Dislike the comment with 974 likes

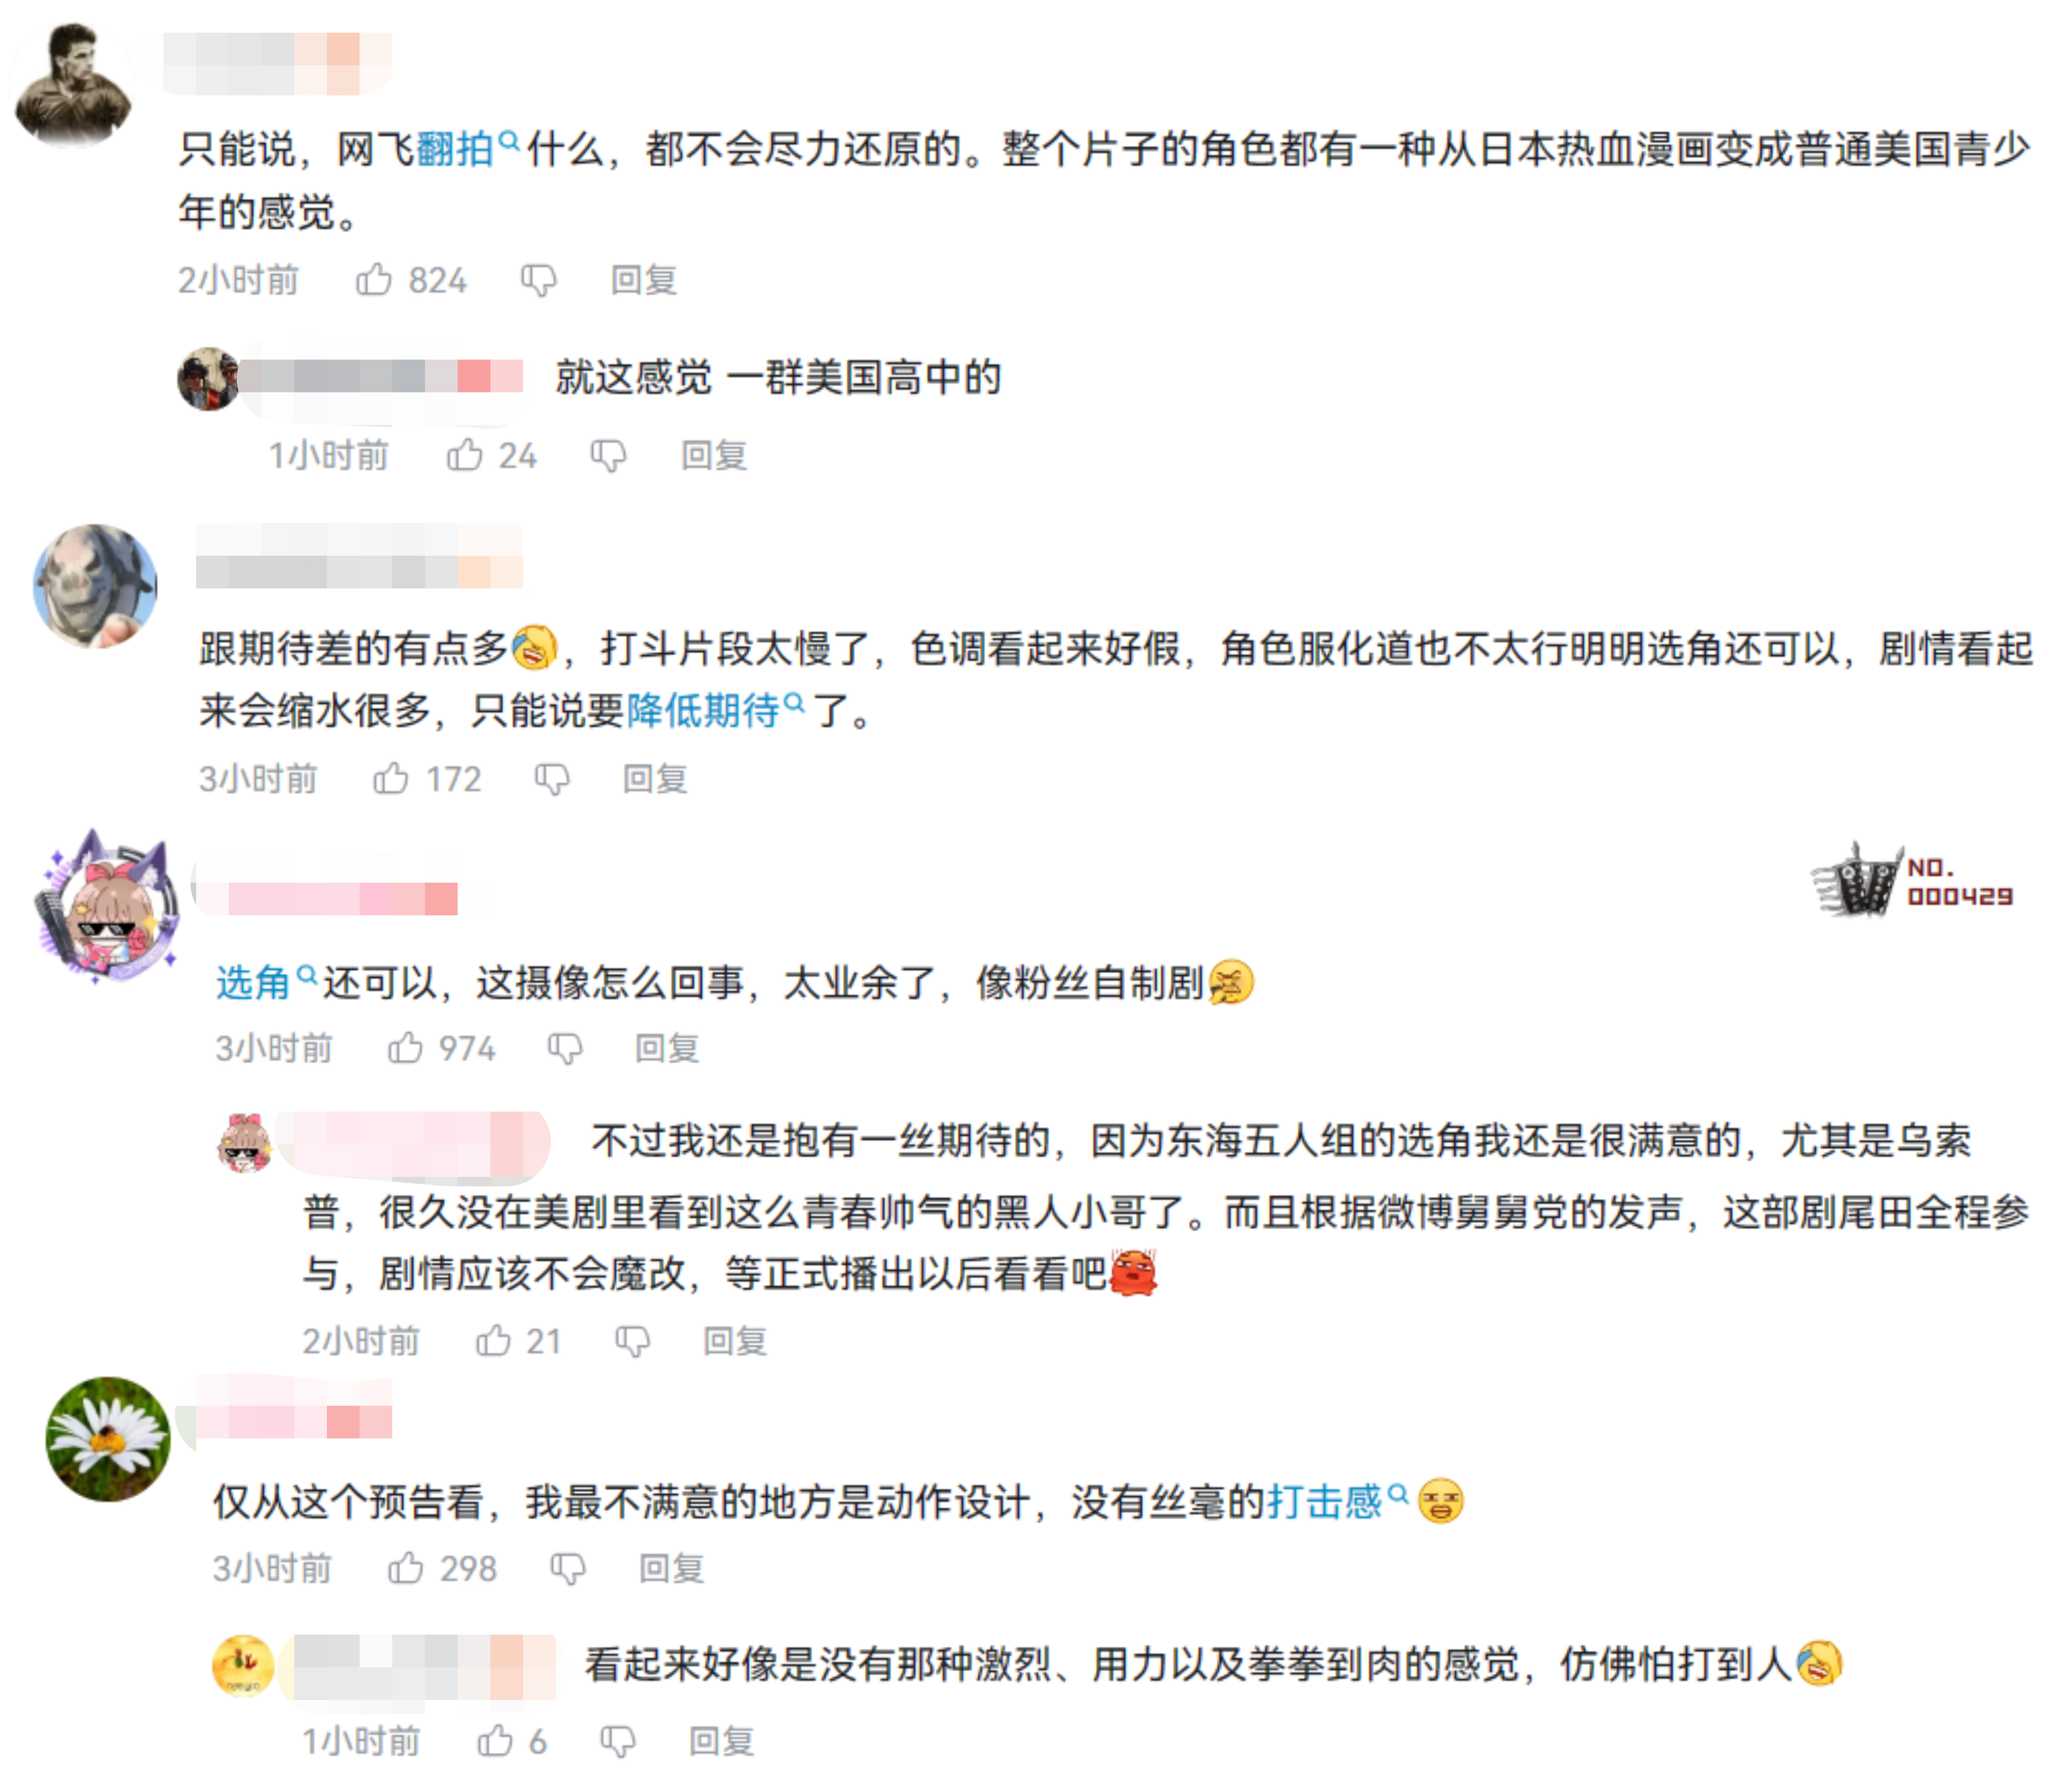point(565,1048)
